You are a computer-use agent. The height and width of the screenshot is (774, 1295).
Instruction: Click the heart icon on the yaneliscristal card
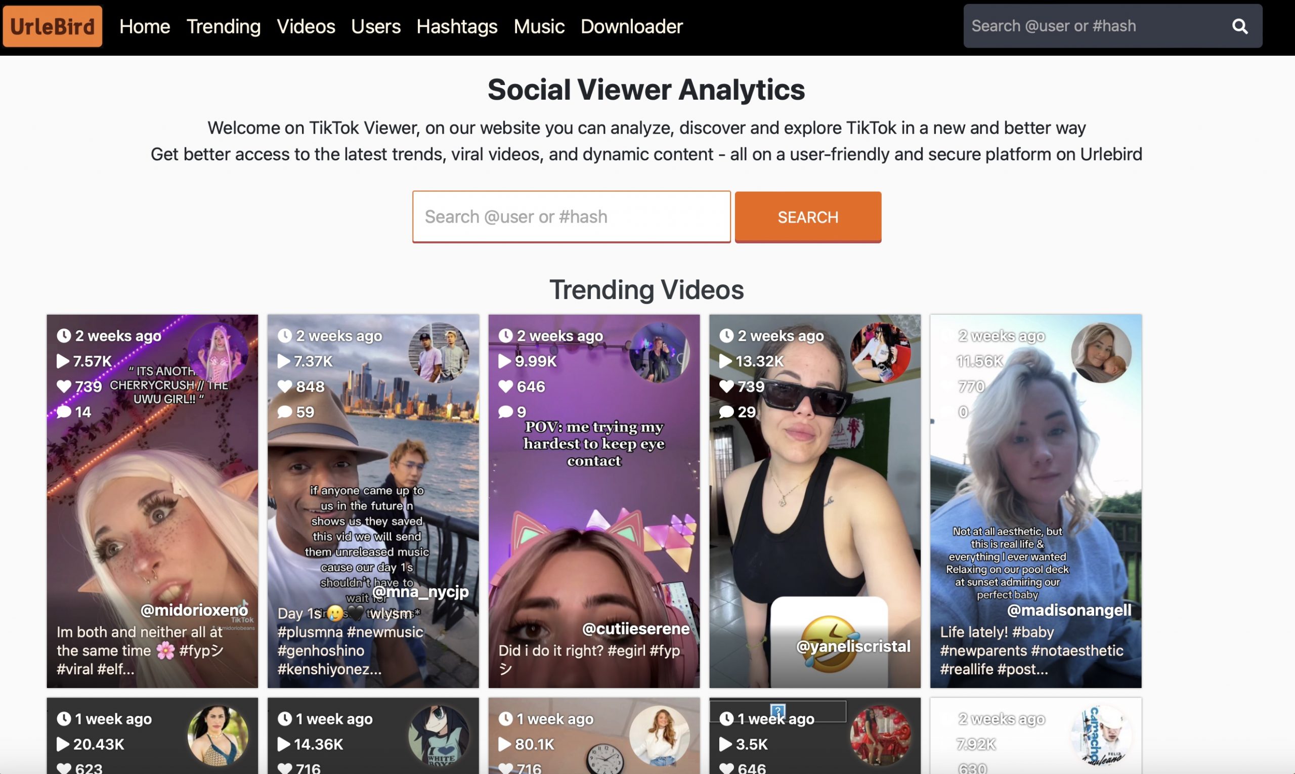click(x=726, y=386)
